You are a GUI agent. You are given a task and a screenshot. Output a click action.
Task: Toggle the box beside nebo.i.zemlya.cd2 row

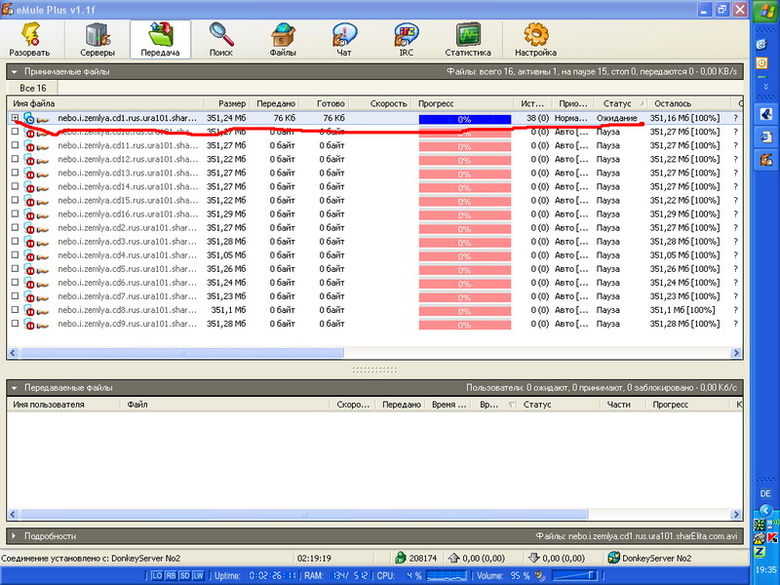tap(15, 227)
